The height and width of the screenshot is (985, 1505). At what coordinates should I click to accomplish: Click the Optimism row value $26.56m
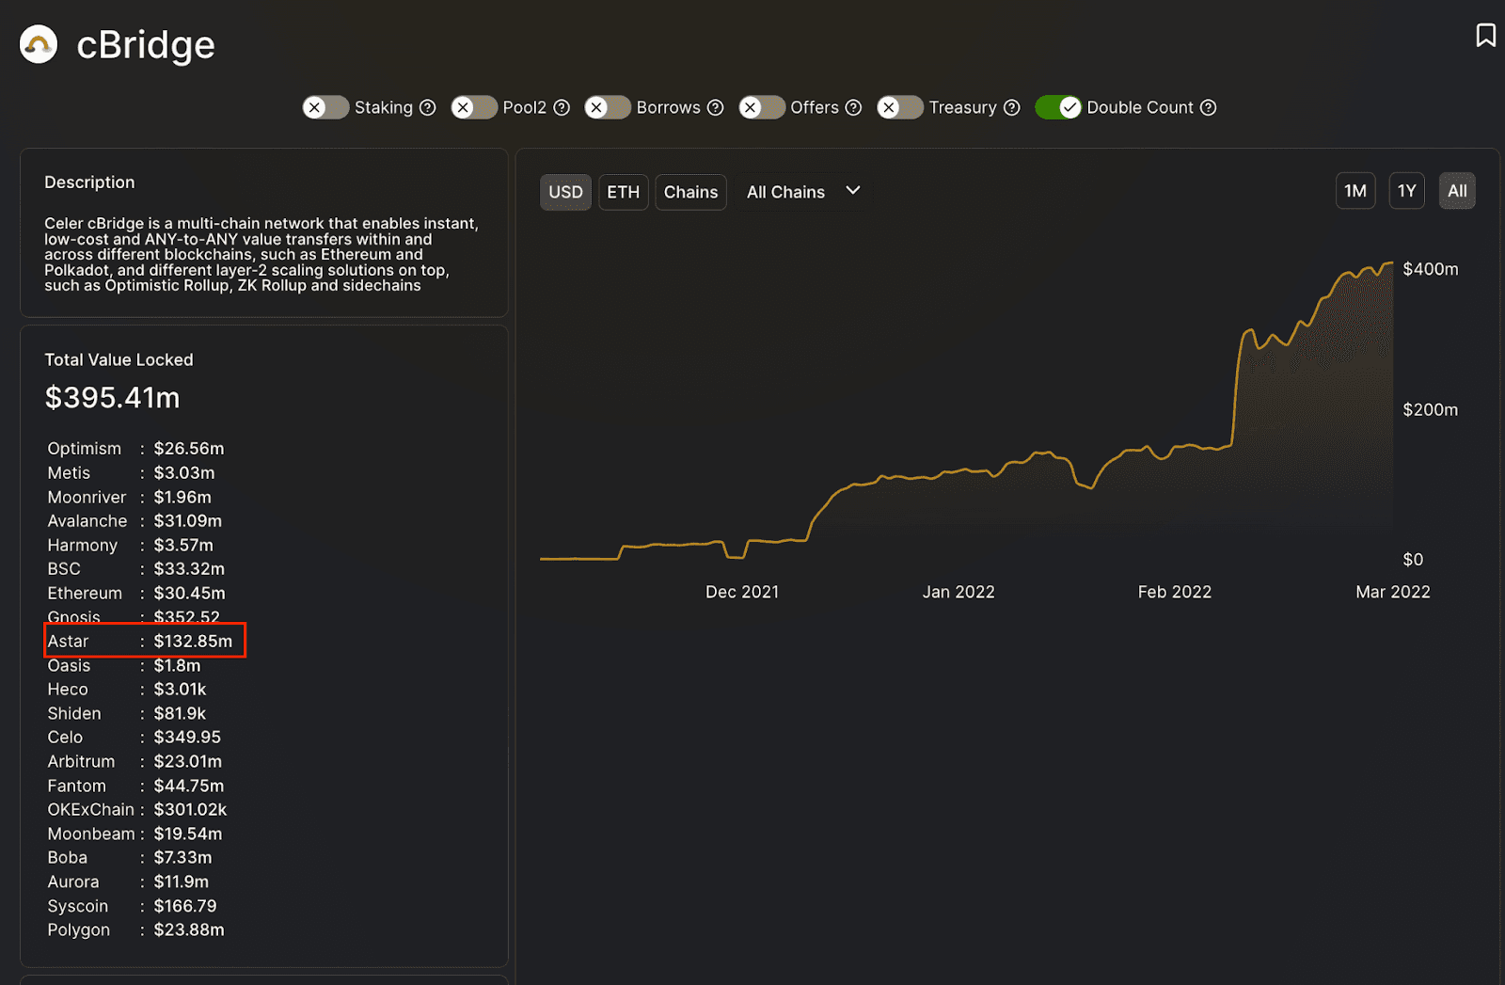click(x=189, y=449)
